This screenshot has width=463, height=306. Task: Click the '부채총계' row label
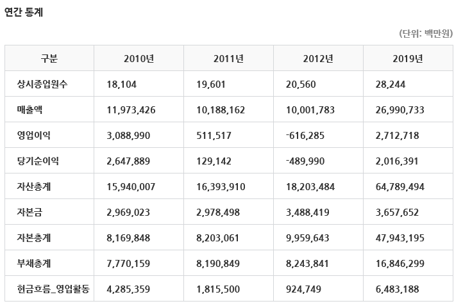click(x=33, y=263)
